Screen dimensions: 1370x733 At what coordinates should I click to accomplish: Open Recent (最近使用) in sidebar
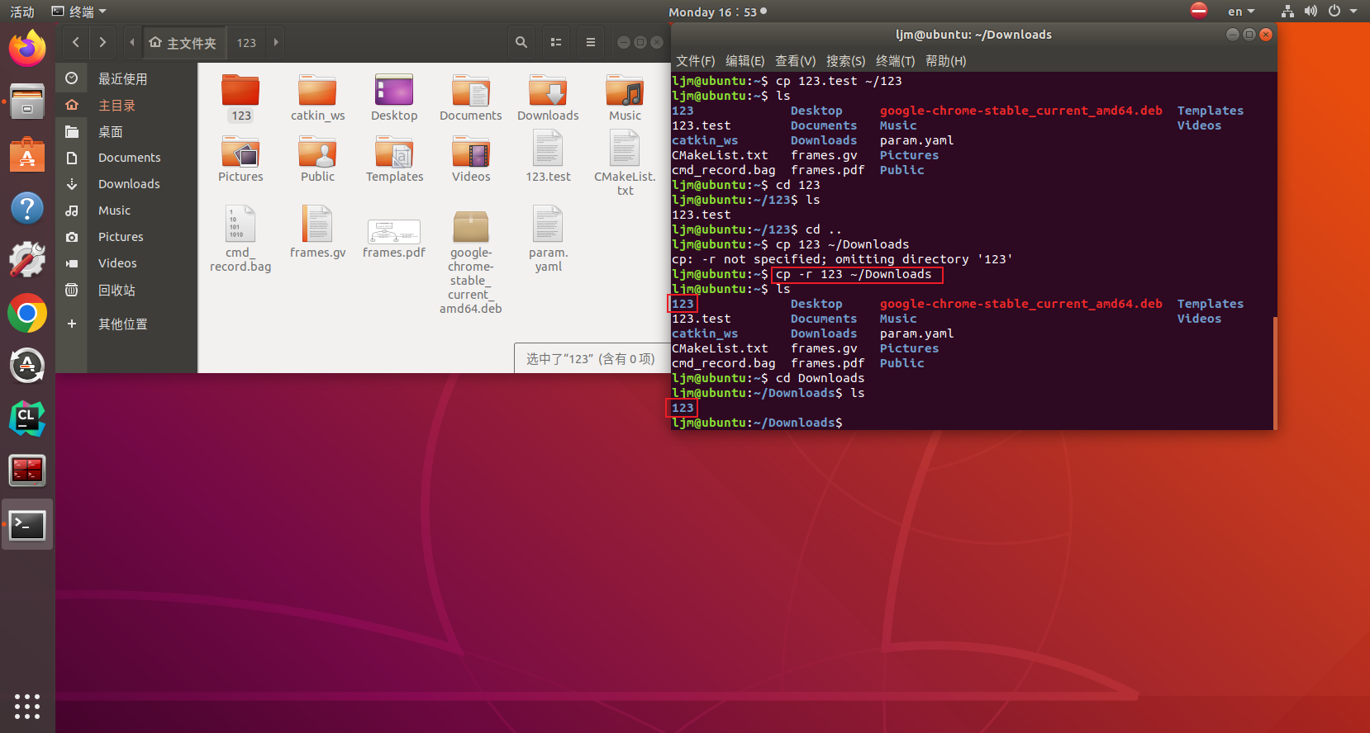pyautogui.click(x=126, y=78)
